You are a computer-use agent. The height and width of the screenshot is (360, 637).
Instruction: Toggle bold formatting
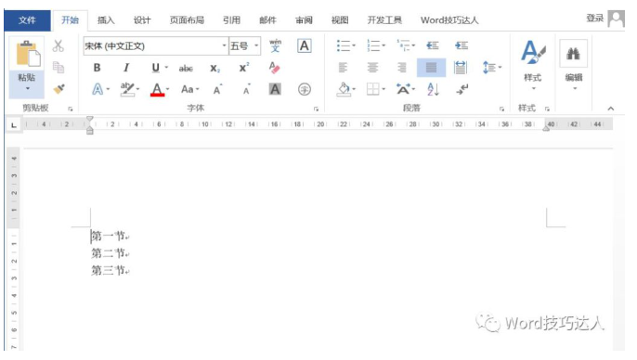point(97,68)
